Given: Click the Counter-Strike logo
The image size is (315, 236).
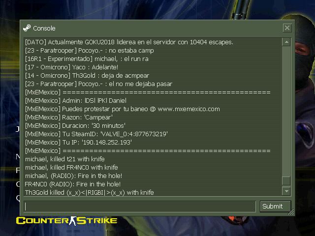Looking at the screenshot, I should coord(66,221).
